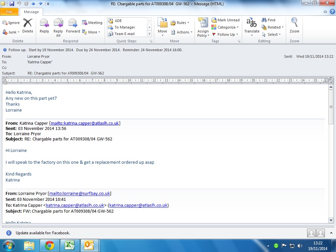Open the Move dropdown
This screenshot has height=252, width=336.
click(x=162, y=35)
